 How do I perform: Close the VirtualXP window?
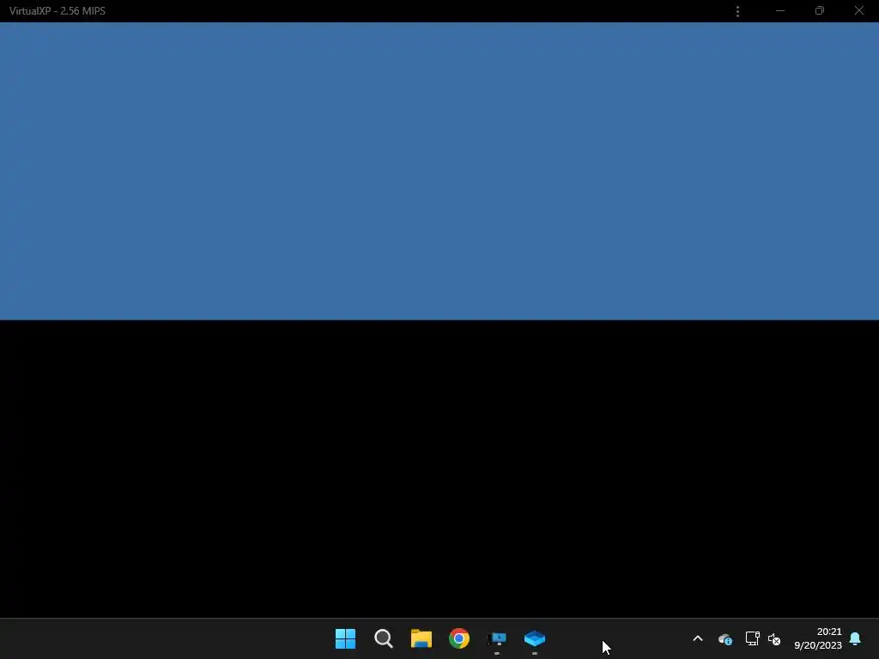click(x=858, y=10)
